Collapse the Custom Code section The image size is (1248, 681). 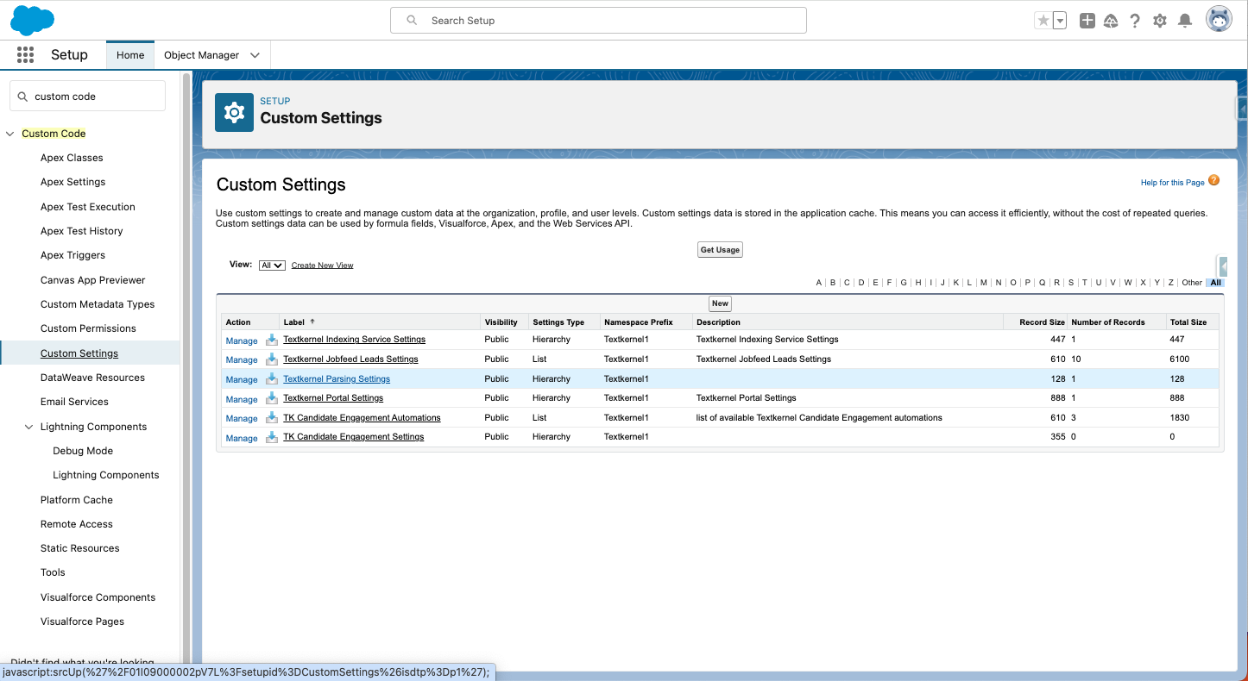click(x=10, y=134)
